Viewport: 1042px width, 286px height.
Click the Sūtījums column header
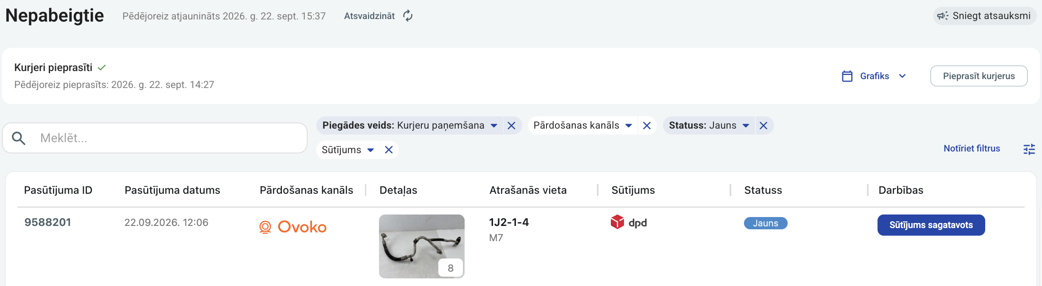tap(633, 190)
